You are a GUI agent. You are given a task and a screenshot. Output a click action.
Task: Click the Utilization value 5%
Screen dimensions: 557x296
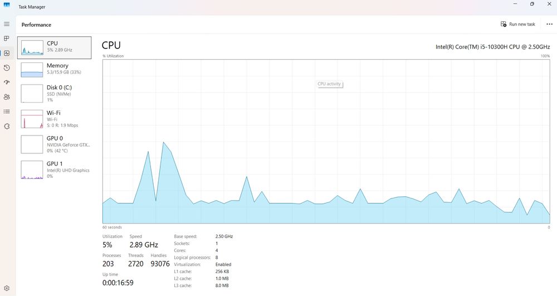click(x=108, y=245)
